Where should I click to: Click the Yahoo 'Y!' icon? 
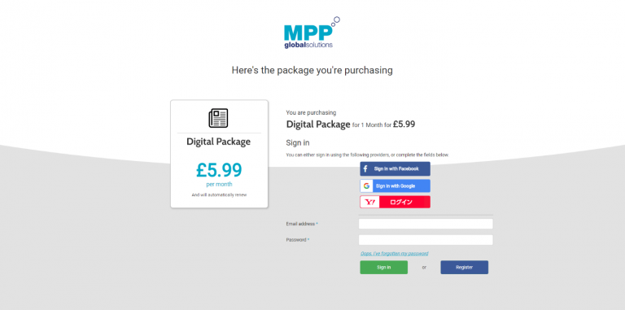click(370, 203)
